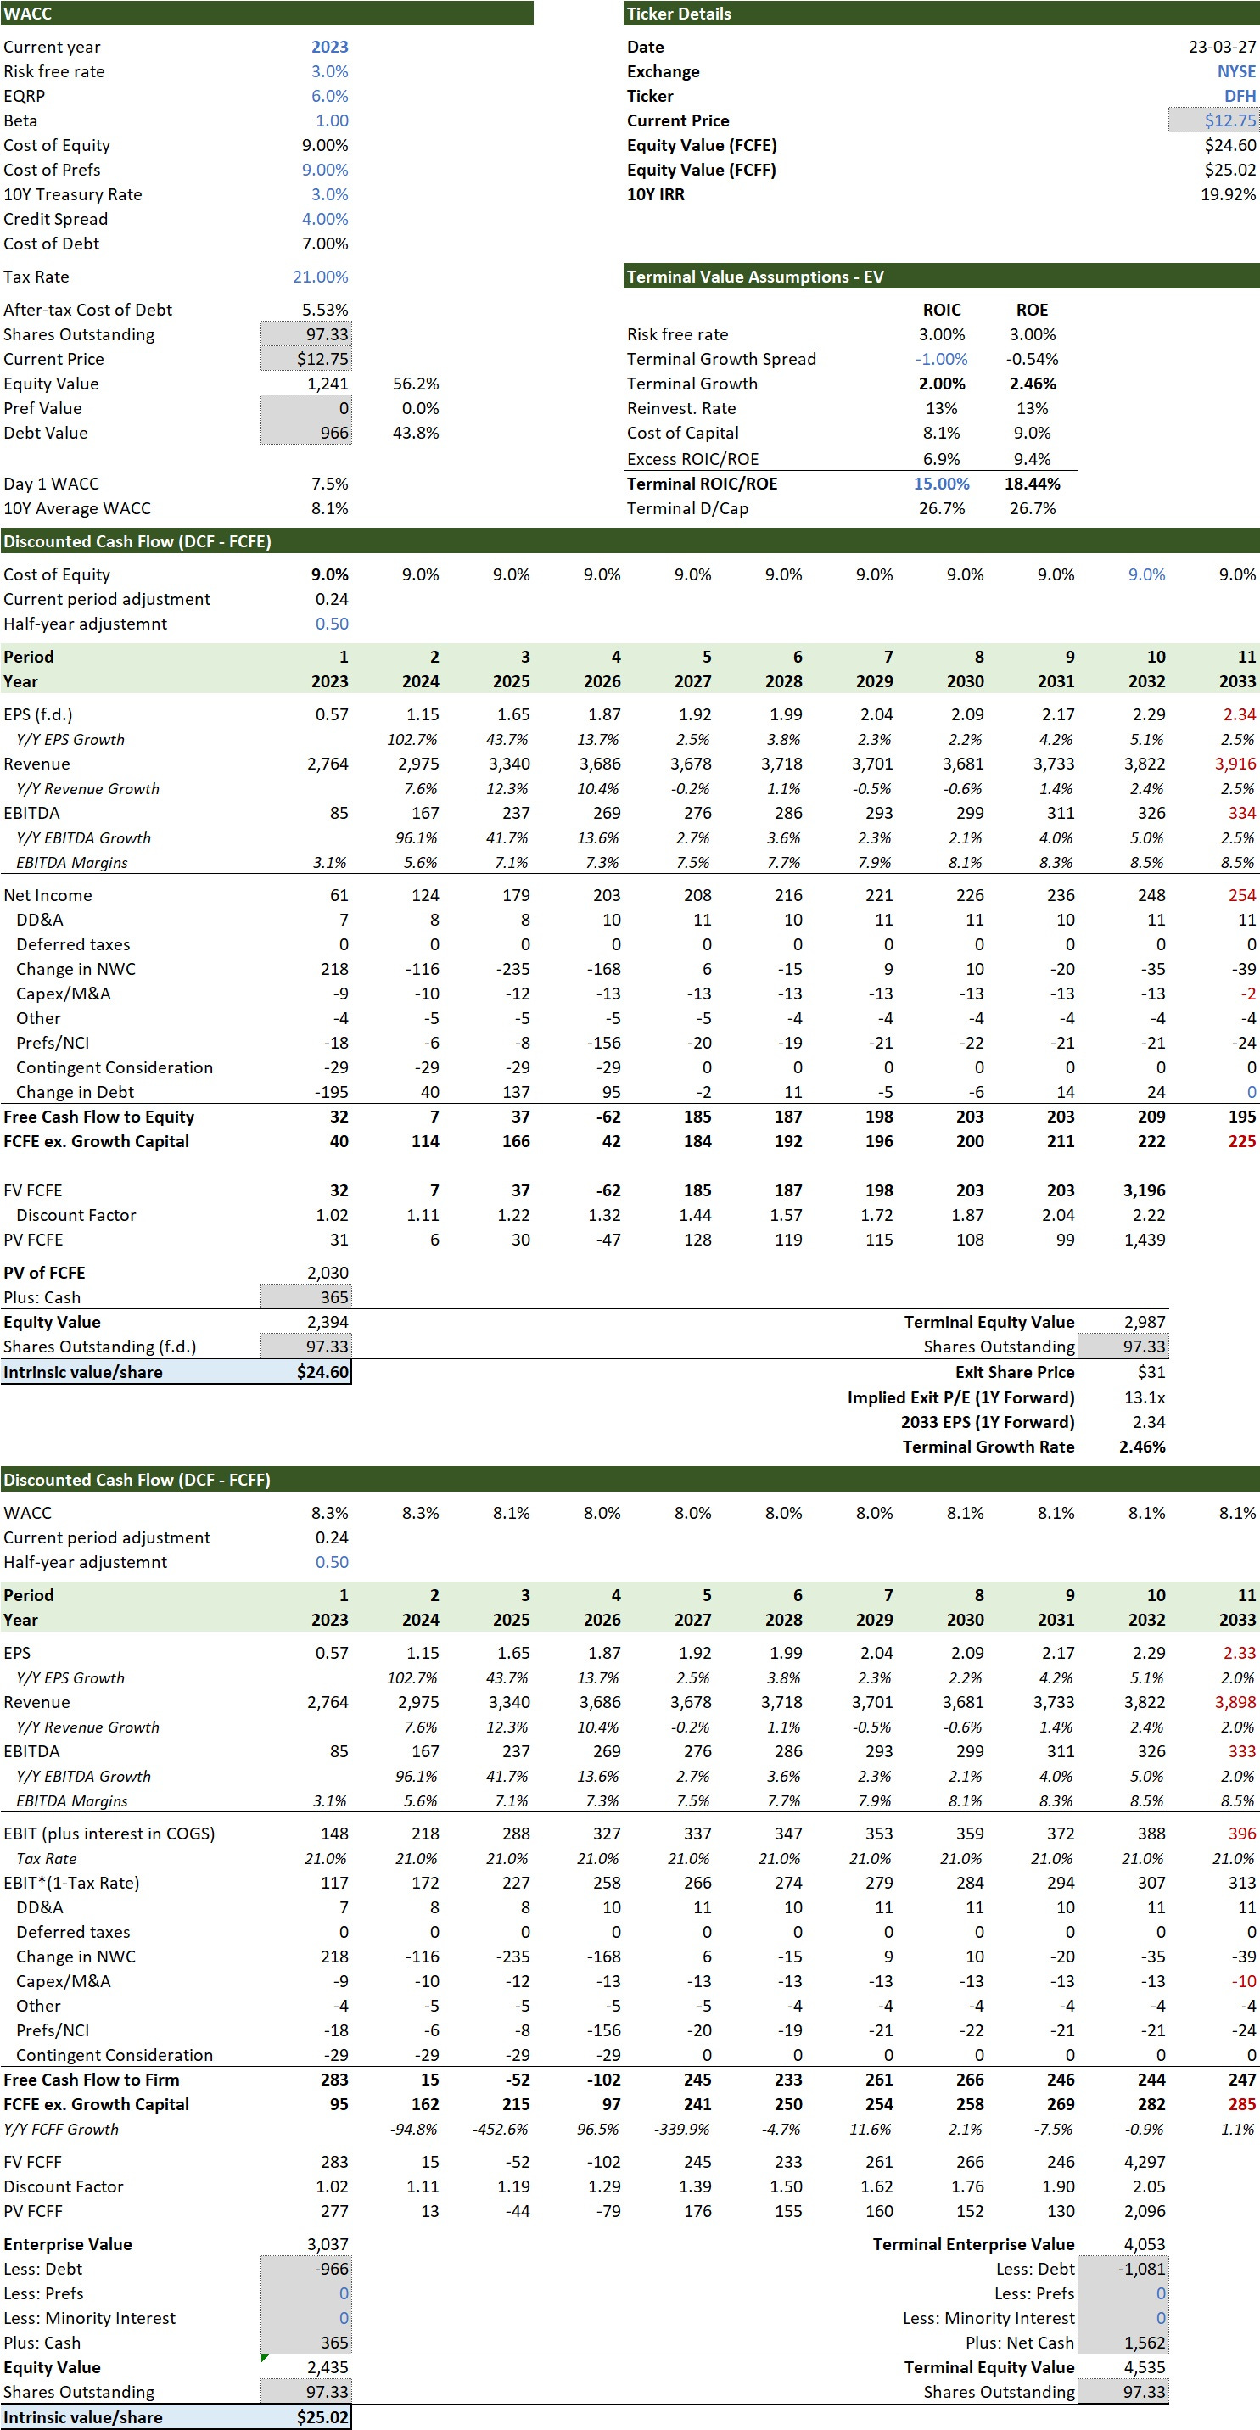The image size is (1260, 2430).
Task: Select the Pref Value input cell
Action: point(305,407)
